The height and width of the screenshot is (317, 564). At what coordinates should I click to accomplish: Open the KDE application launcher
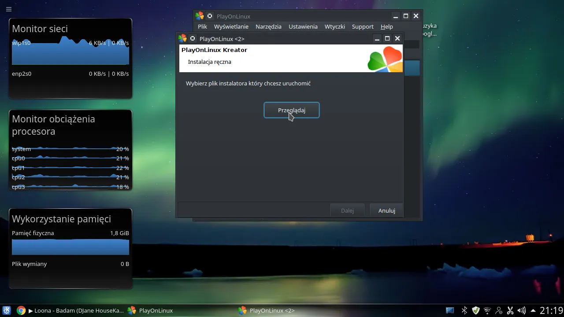[7, 310]
